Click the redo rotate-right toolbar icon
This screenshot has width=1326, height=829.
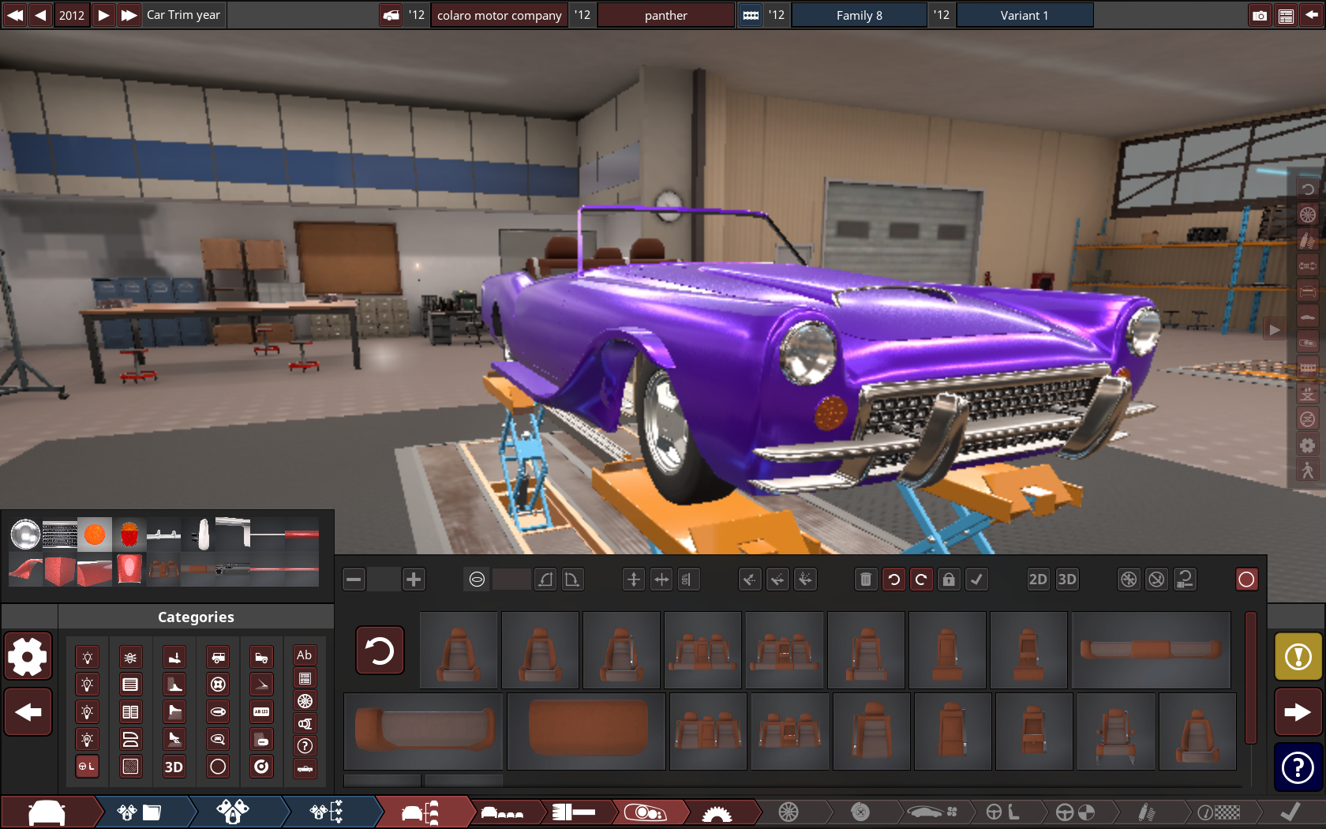click(x=921, y=580)
